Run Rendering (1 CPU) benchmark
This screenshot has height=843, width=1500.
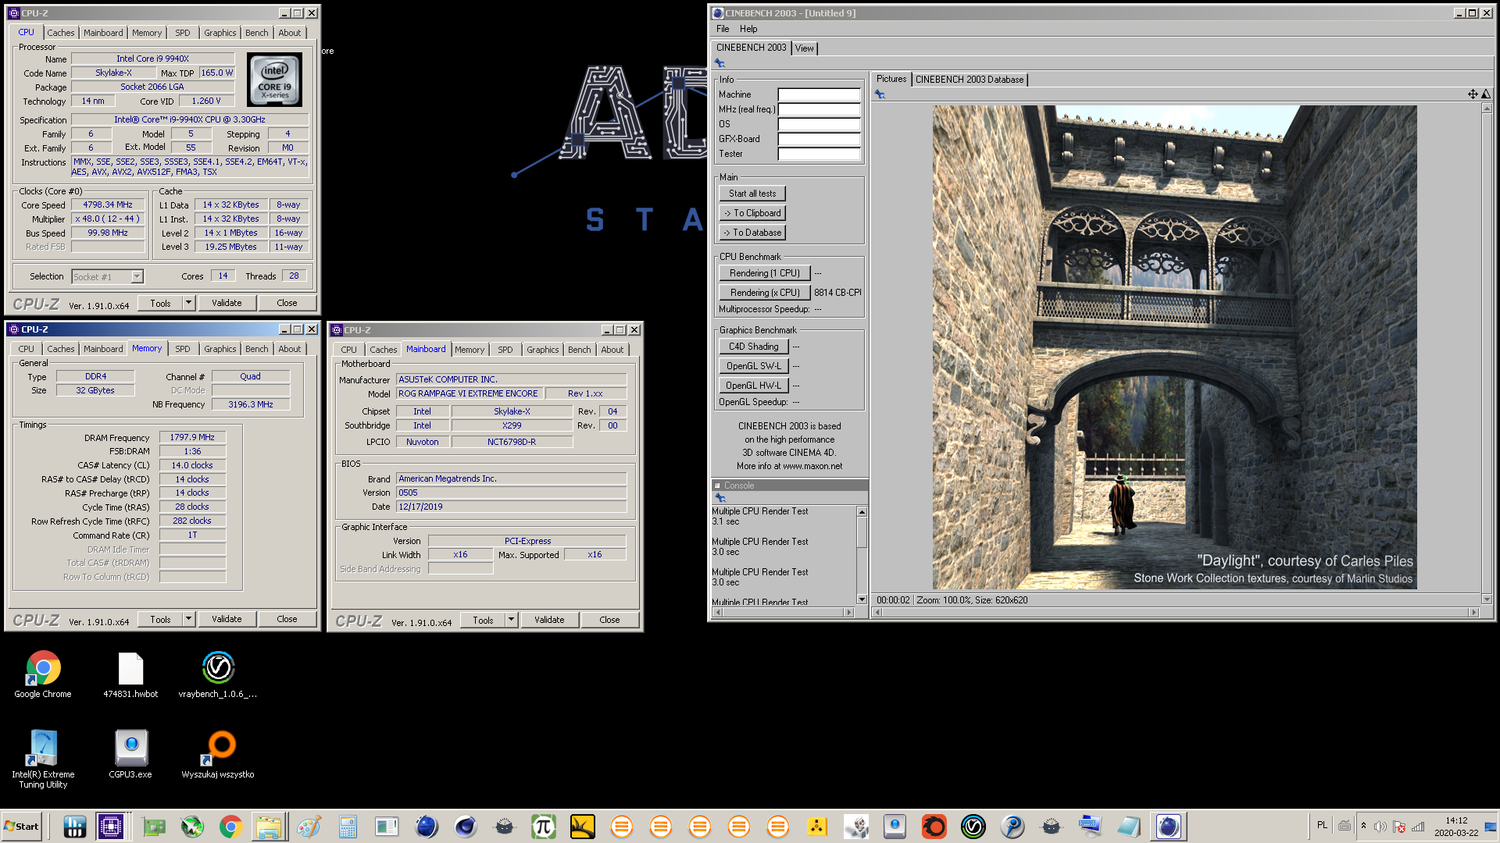coord(765,273)
